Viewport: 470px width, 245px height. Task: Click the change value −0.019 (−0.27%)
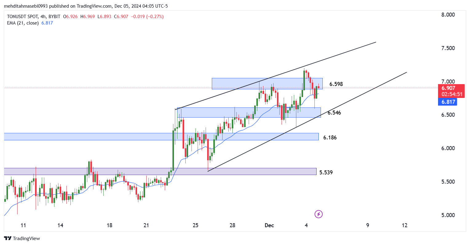(147, 17)
